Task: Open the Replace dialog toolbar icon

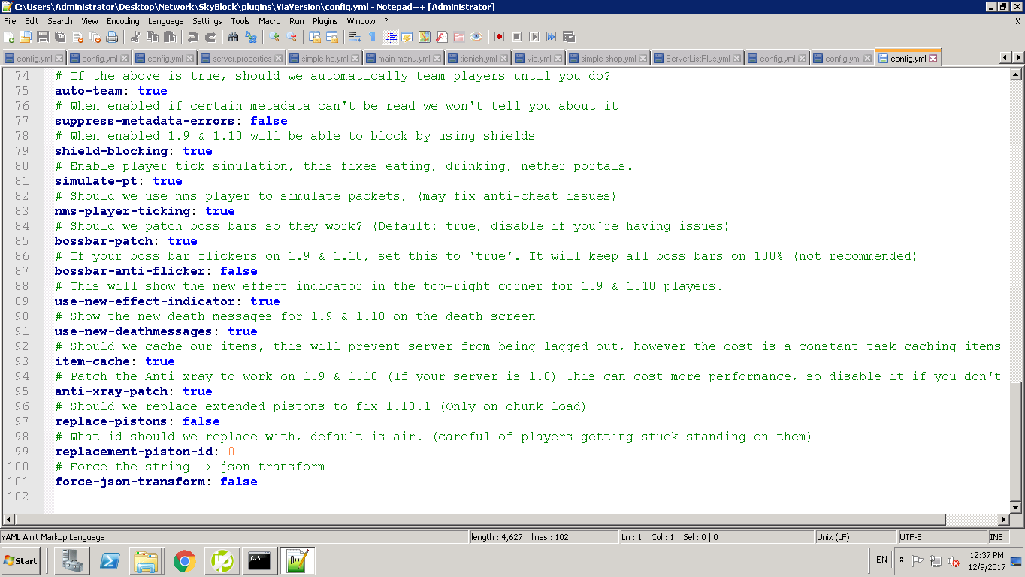Action: coord(251,37)
